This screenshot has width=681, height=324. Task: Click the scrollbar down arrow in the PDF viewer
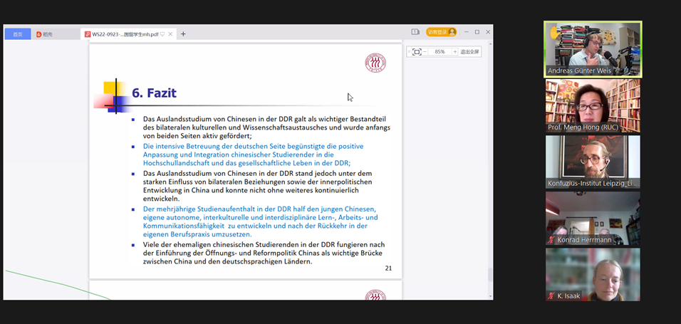coord(491,296)
